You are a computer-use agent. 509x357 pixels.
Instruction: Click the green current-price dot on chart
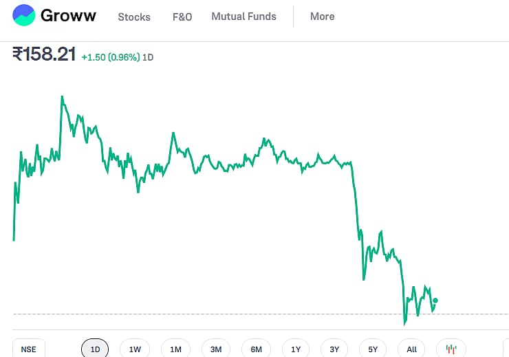click(435, 300)
